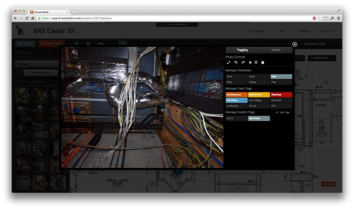Rotate the photo clockwise

click(243, 62)
